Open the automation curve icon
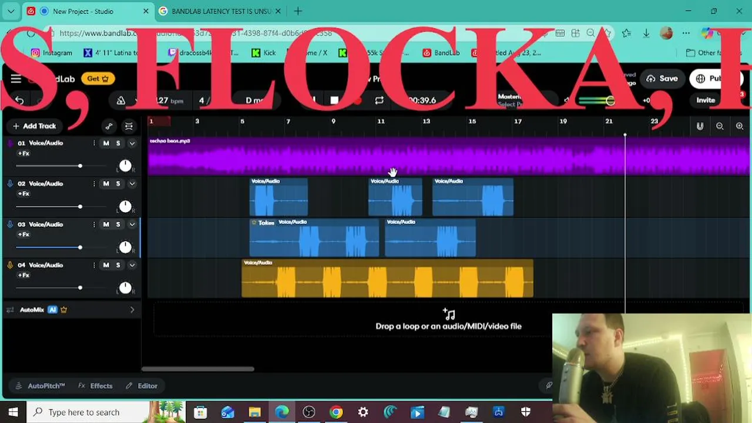The image size is (752, 423). 109,126
